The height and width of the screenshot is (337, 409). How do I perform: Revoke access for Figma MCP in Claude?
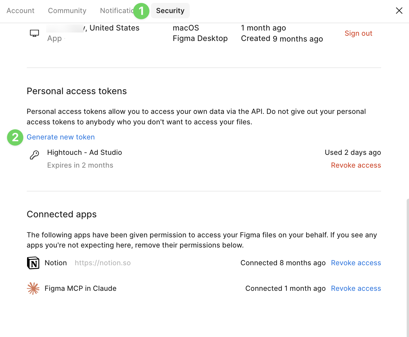click(356, 288)
